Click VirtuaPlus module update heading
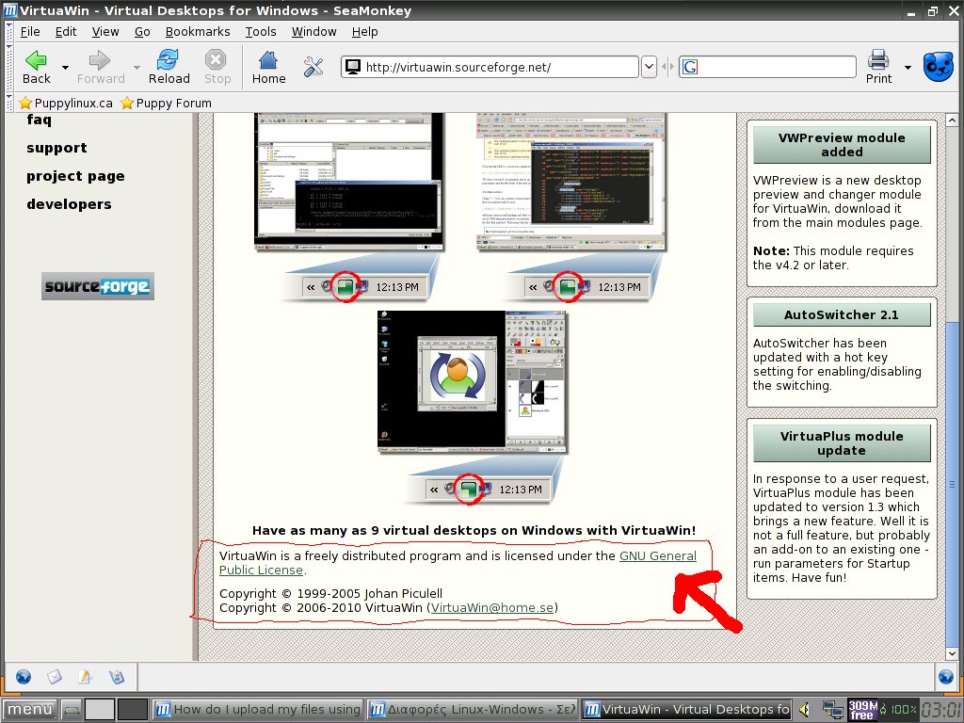 click(842, 443)
